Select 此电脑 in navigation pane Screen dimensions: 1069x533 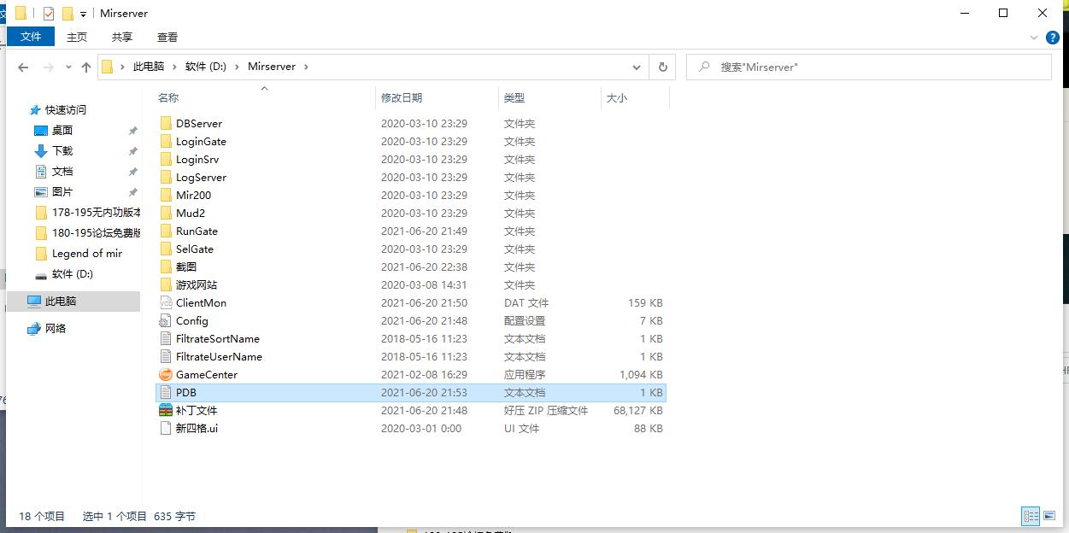[61, 302]
